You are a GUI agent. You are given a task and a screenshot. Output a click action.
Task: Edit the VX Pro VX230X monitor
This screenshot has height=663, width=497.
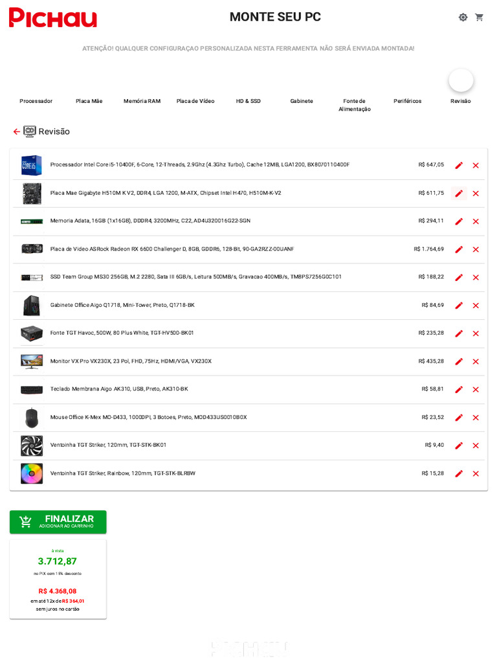pyautogui.click(x=459, y=361)
